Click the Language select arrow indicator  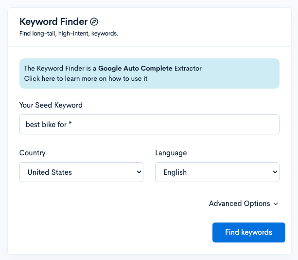275,172
